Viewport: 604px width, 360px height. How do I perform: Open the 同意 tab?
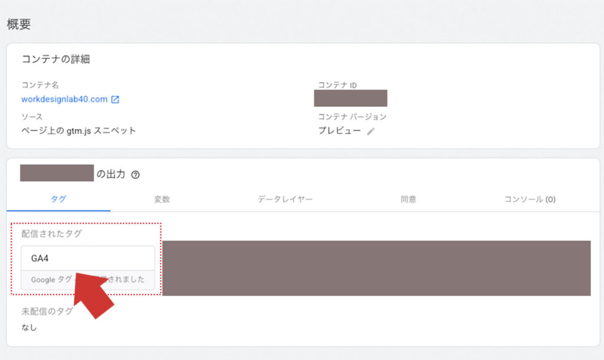[410, 199]
